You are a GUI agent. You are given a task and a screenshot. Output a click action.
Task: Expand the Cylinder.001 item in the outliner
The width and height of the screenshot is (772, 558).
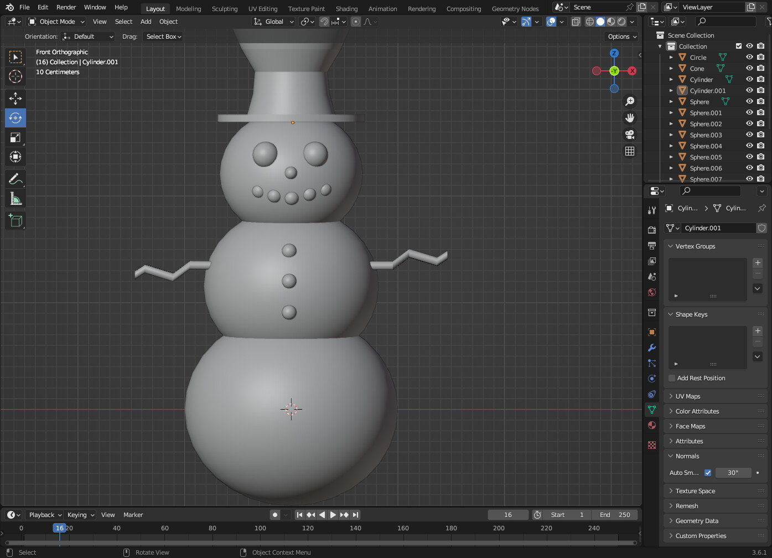coord(671,90)
